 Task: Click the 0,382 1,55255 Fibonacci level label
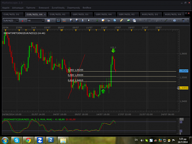click(x=76, y=70)
